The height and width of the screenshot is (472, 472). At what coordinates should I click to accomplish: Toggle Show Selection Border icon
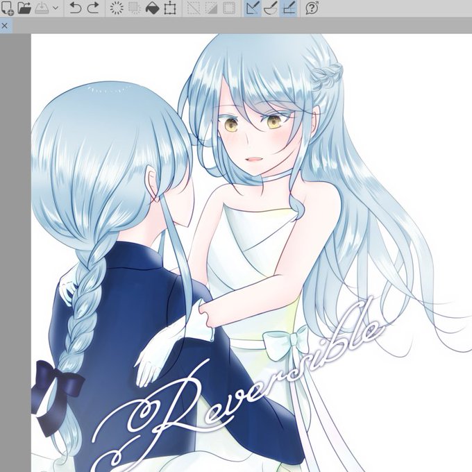229,8
